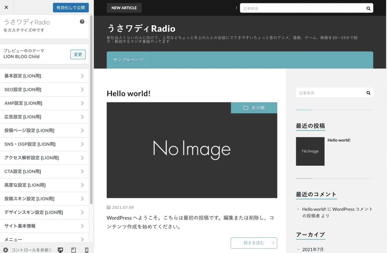
Task: Click the 変更 theme button
Action: 78,55
